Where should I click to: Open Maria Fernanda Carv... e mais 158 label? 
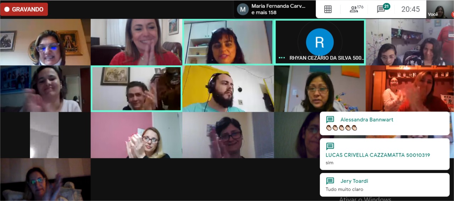click(278, 9)
